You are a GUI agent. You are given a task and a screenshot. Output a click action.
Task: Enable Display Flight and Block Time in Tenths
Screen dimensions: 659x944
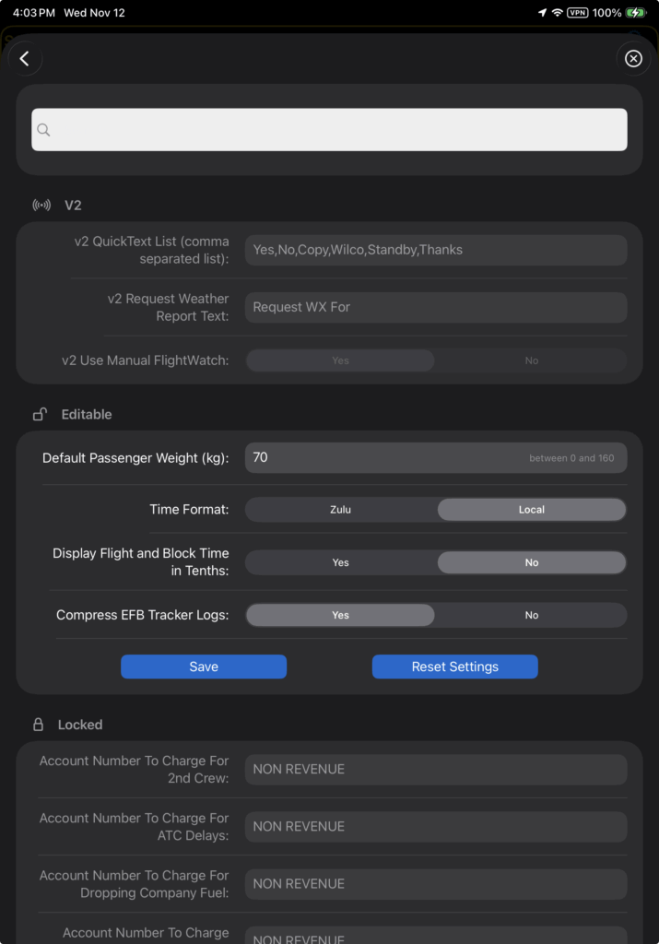[x=340, y=562]
